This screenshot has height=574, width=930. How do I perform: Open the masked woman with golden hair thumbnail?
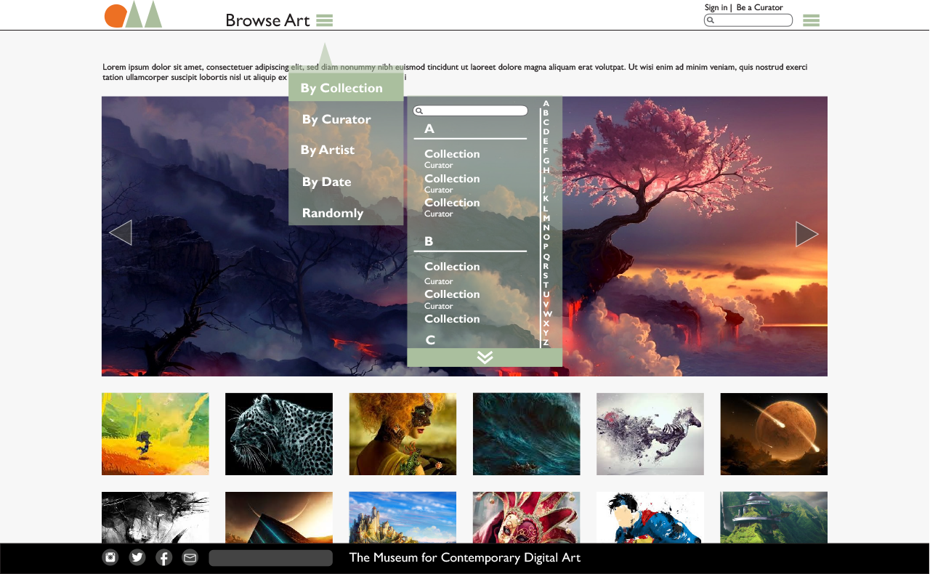coord(403,434)
